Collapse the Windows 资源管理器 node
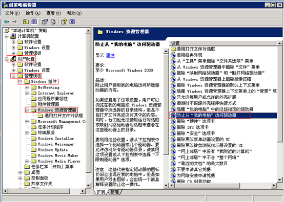 coord(27,110)
